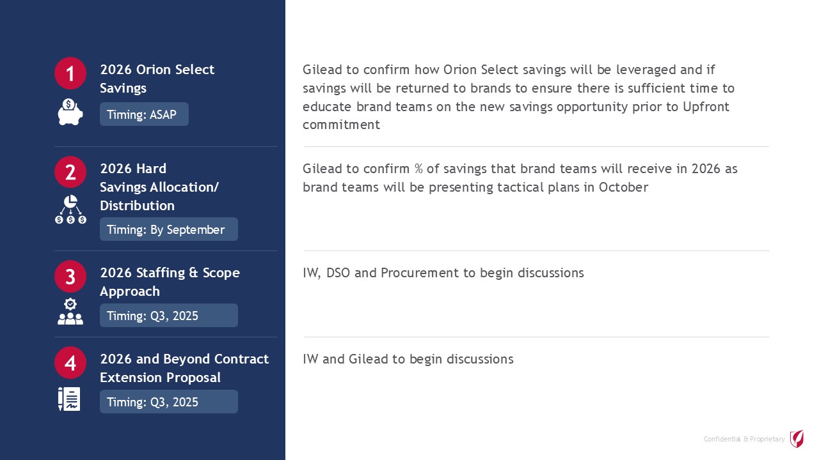Click the red number 4 circle
Screen dimensions: 819x460
(x=70, y=363)
